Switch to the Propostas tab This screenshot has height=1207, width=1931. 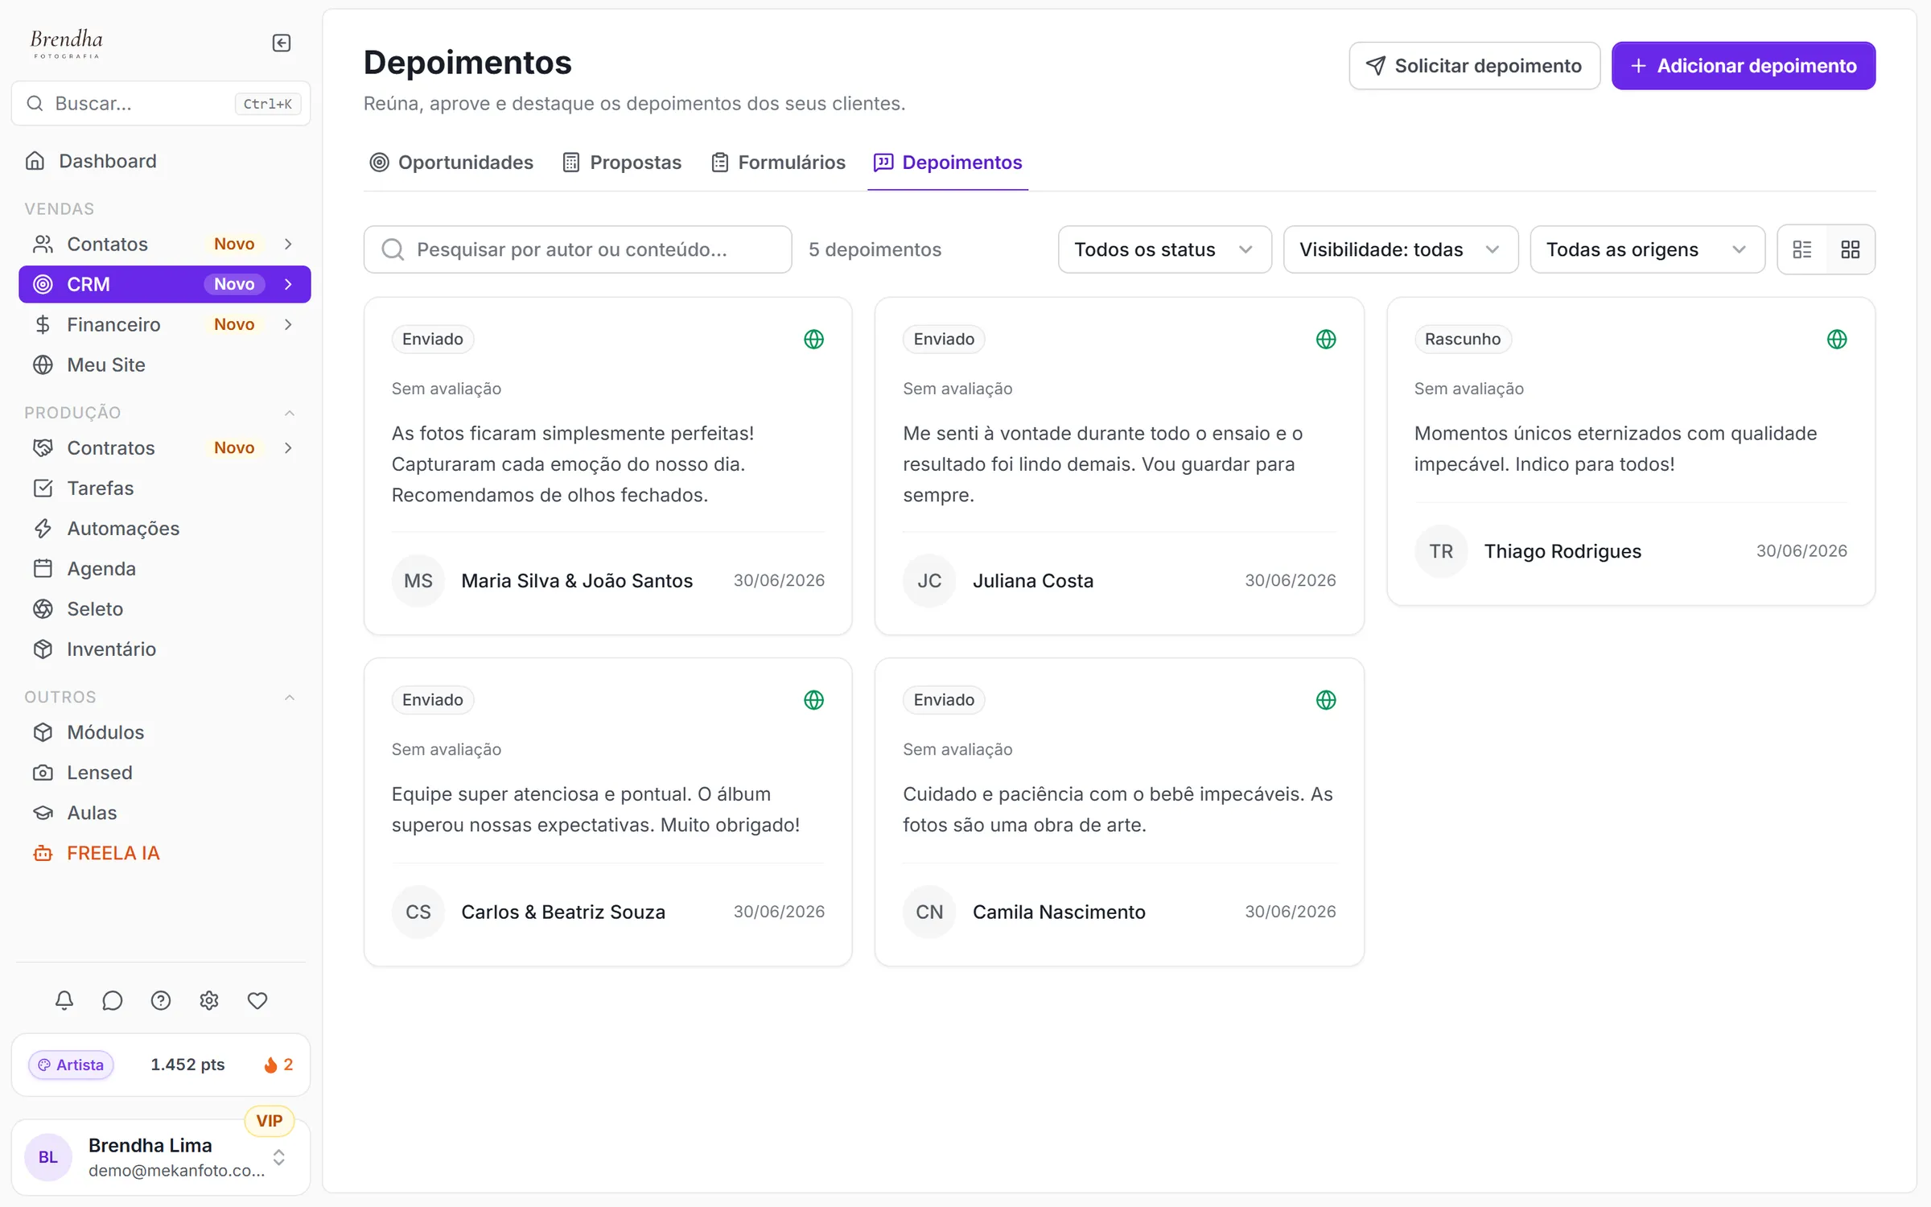[x=622, y=163]
